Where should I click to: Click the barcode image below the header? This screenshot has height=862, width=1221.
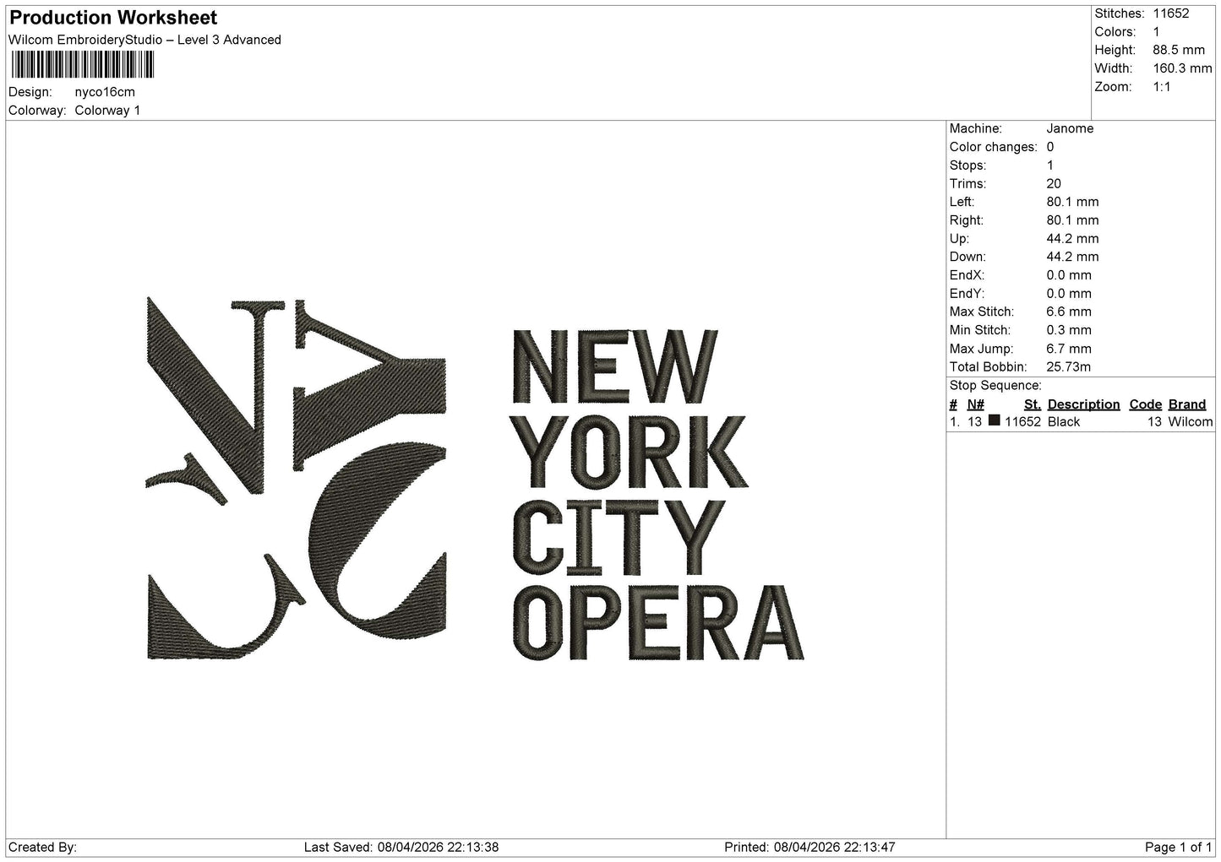point(82,65)
